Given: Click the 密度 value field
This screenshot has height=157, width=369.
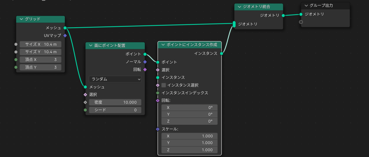Looking at the screenshot, I should [x=115, y=102].
